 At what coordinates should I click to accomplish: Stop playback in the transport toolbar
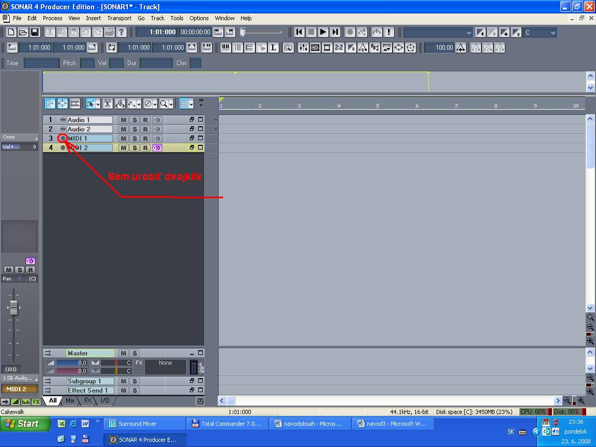311,32
